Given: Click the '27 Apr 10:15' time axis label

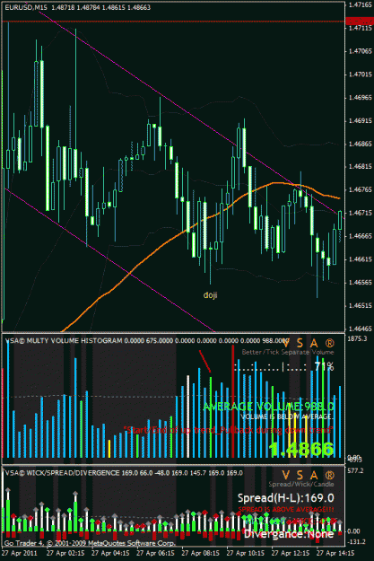Looking at the screenshot, I should (246, 553).
